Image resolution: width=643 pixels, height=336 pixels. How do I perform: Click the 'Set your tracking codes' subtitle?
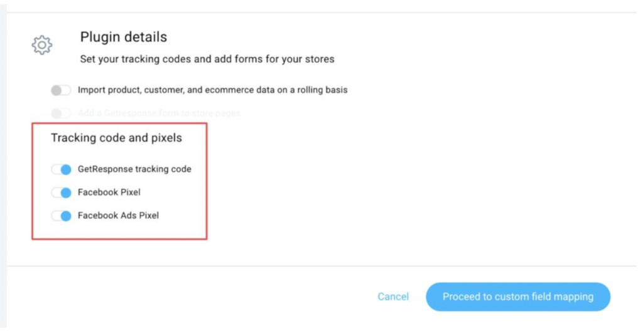(207, 60)
